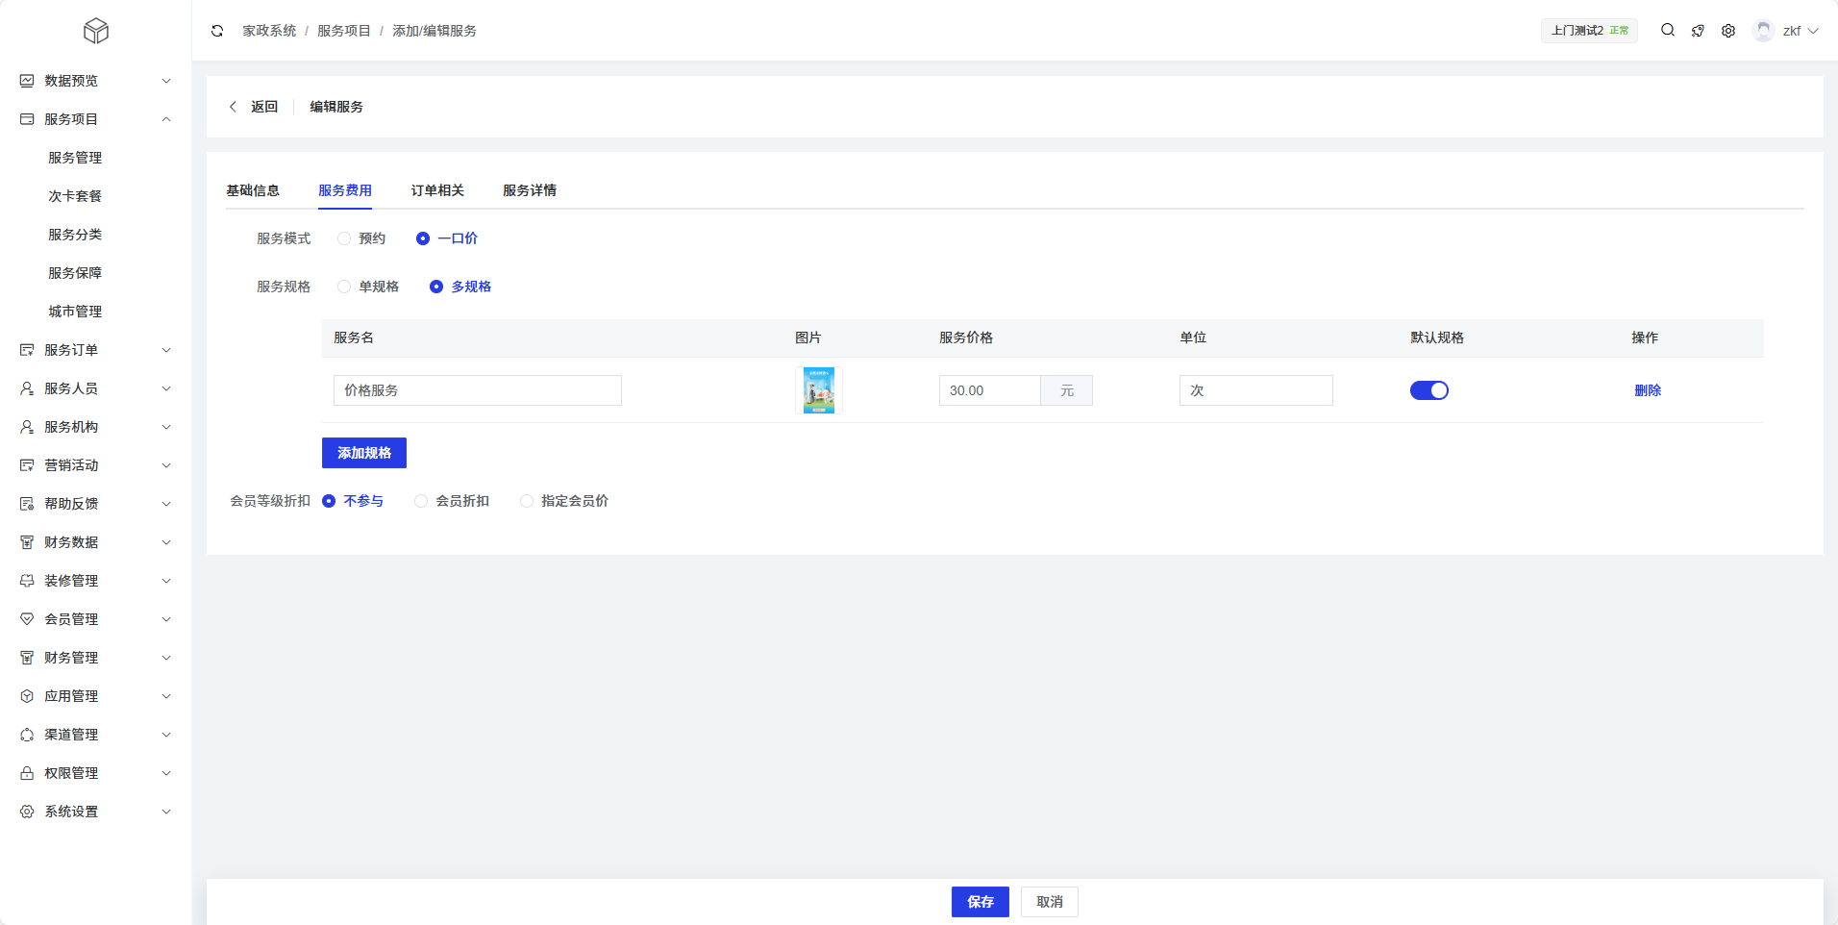
Task: Click the 保存 button
Action: [x=980, y=902]
